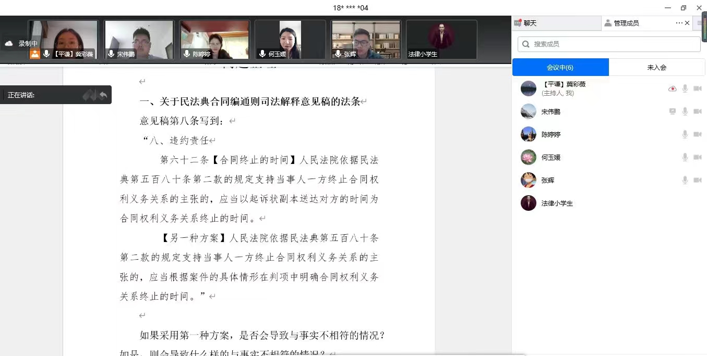Click 陈婷婷's avatar in the member list

tap(529, 134)
